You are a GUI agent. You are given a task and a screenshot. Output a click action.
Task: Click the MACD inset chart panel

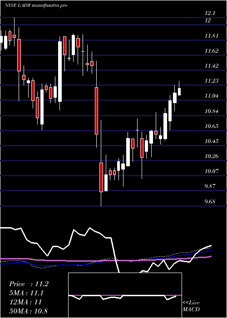(125, 295)
